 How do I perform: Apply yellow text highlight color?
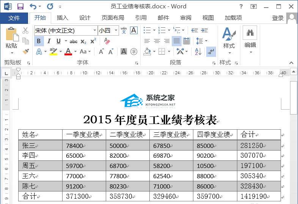click(x=53, y=52)
